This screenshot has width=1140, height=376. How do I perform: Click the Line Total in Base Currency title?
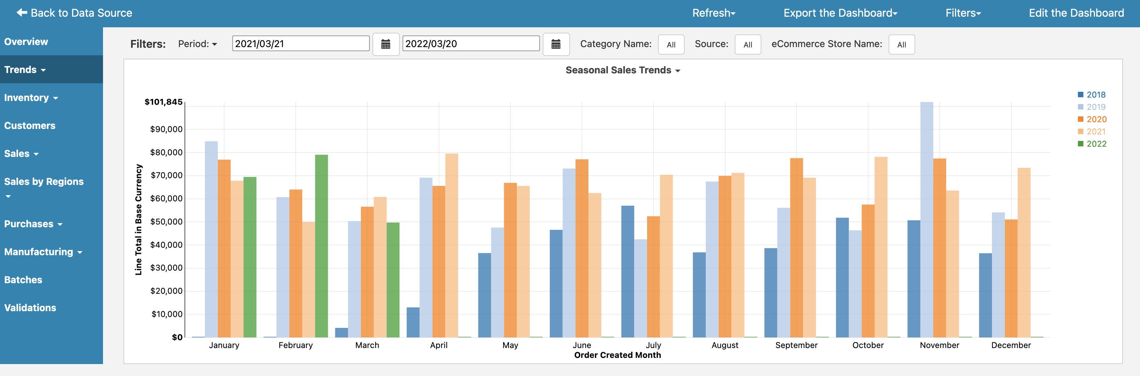(138, 220)
